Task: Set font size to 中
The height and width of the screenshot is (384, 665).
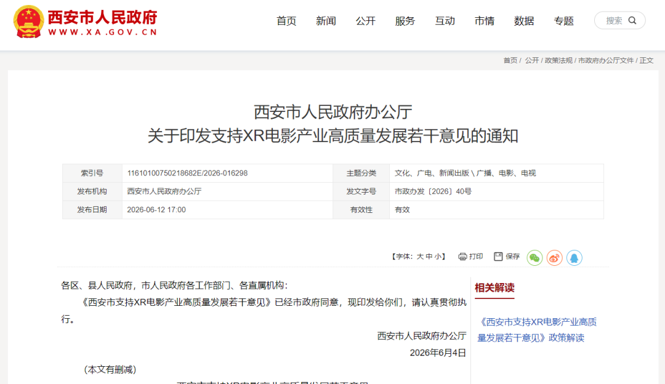Action: pos(429,257)
